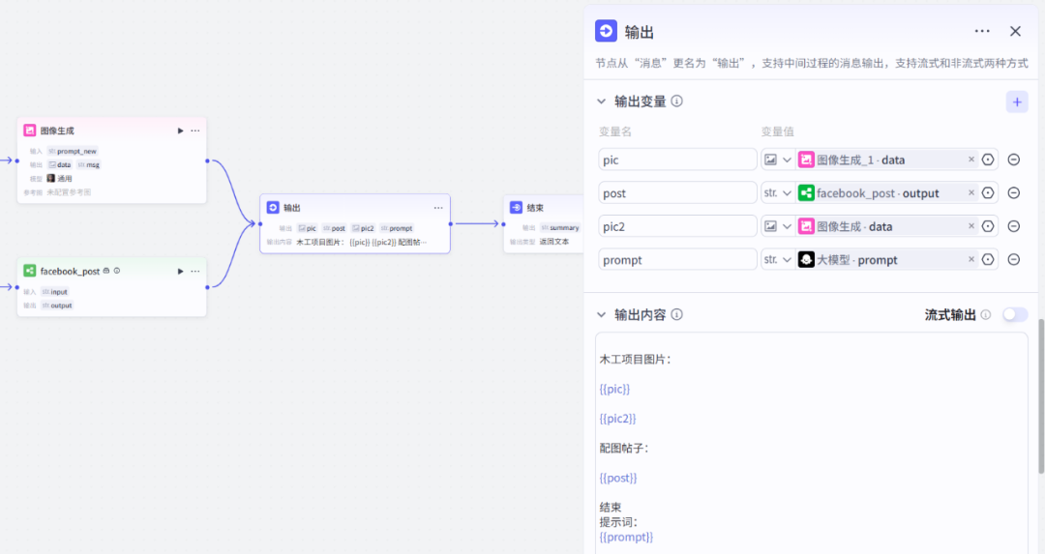Run the 图像生成 node with play button
This screenshot has height=554, width=1045.
[x=180, y=131]
